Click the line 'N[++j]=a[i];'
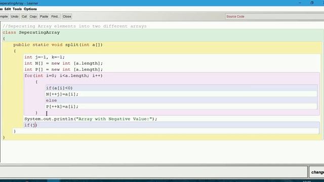 [x=62, y=95]
